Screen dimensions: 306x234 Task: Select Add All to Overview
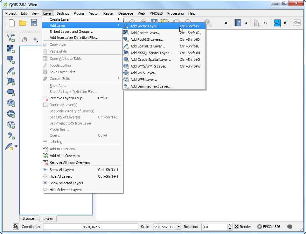point(82,156)
